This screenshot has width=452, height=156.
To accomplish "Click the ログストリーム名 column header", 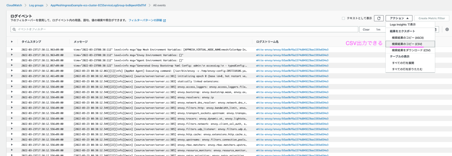I will [x=267, y=41].
